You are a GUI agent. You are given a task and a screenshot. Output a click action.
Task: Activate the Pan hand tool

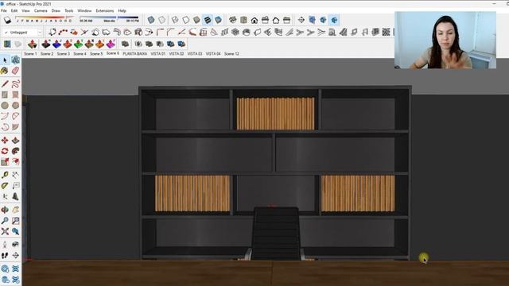(x=15, y=210)
